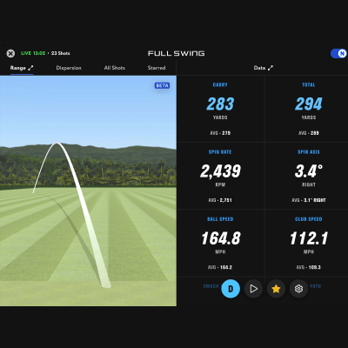Star this shot with the star icon
Screen dimensions: 348x348
(276, 289)
